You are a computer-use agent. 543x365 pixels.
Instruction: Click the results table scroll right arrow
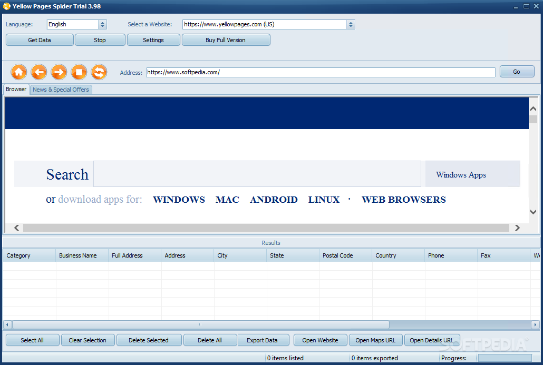pyautogui.click(x=536, y=324)
